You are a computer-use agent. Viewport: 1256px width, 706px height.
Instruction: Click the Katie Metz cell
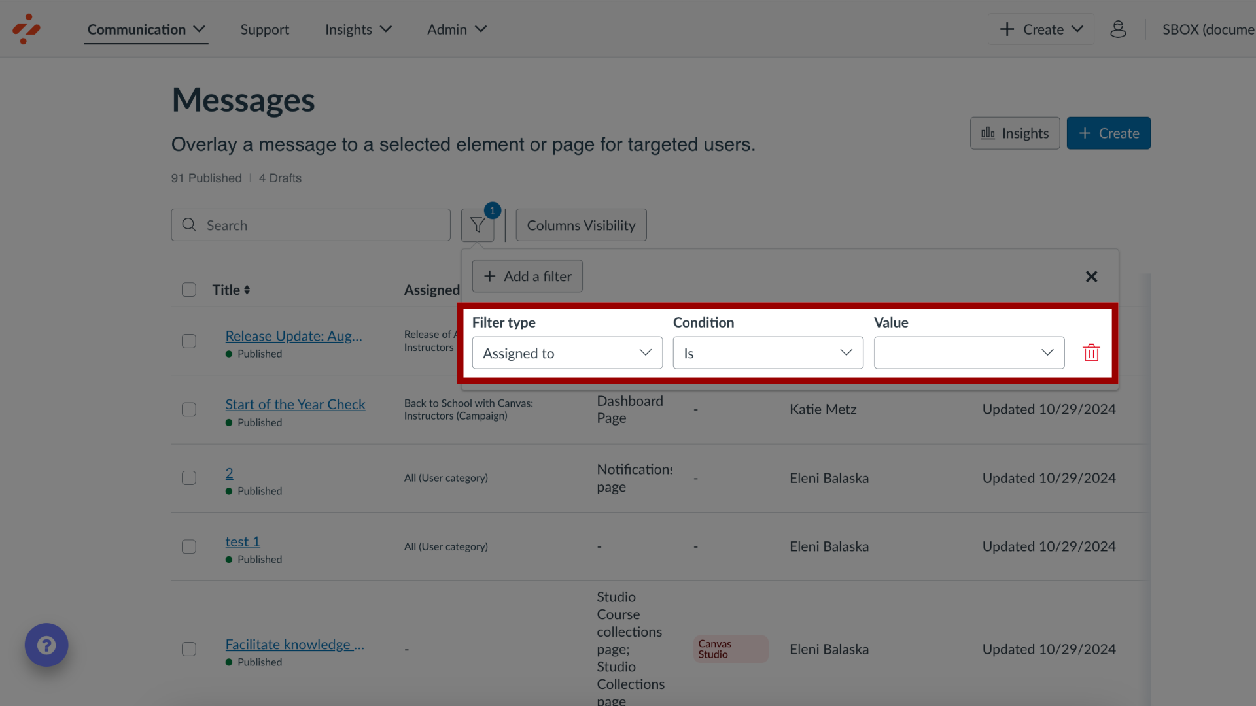[823, 409]
